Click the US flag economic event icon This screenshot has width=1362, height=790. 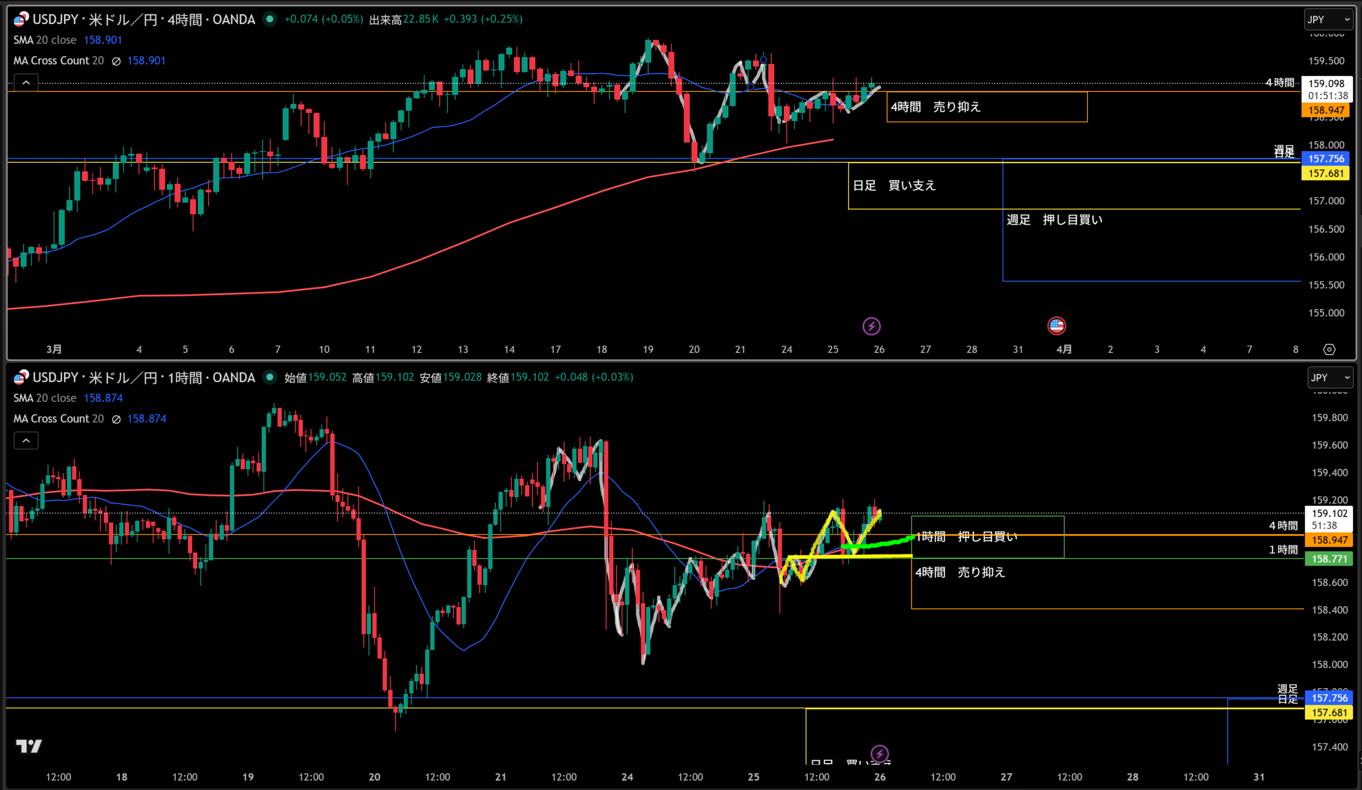[x=1056, y=325]
